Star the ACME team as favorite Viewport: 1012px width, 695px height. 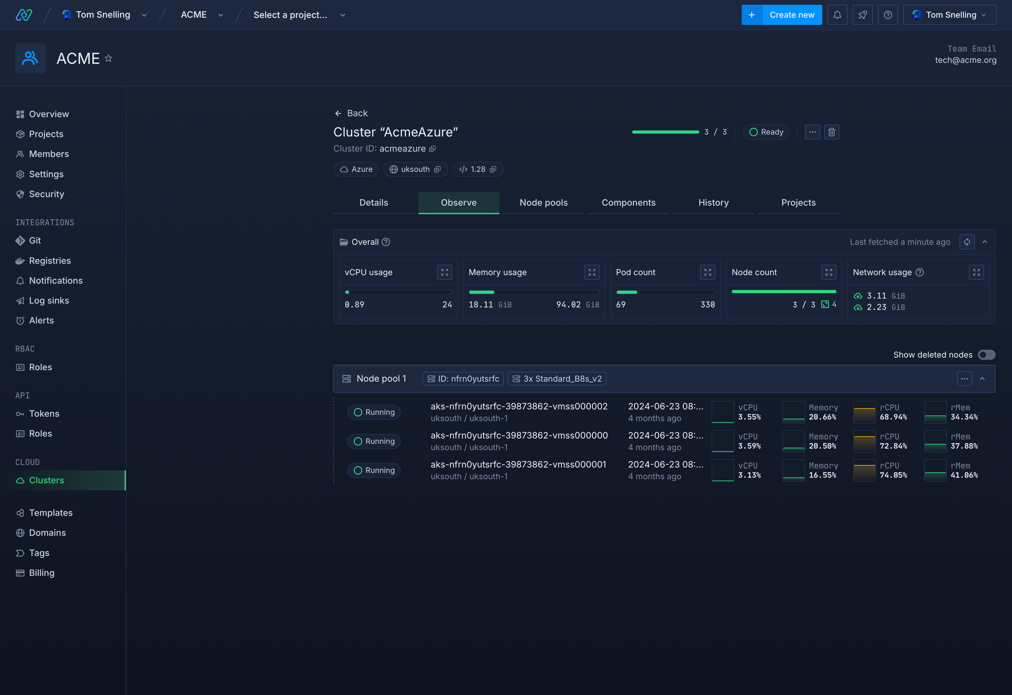(108, 58)
